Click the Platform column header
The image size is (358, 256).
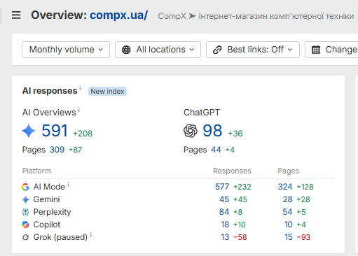(x=36, y=171)
